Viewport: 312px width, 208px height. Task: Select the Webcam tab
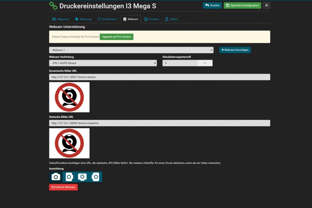(x=130, y=19)
